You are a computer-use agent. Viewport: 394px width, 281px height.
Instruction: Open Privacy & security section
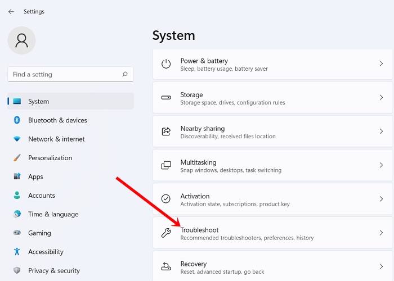click(x=54, y=271)
